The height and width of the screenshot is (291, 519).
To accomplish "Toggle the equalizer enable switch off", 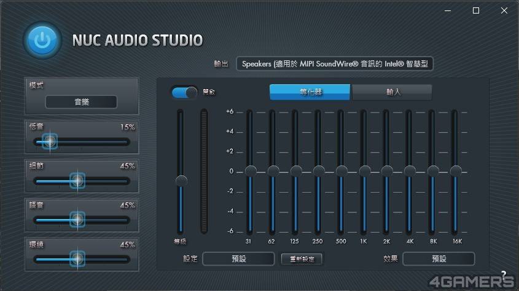I will pyautogui.click(x=184, y=92).
